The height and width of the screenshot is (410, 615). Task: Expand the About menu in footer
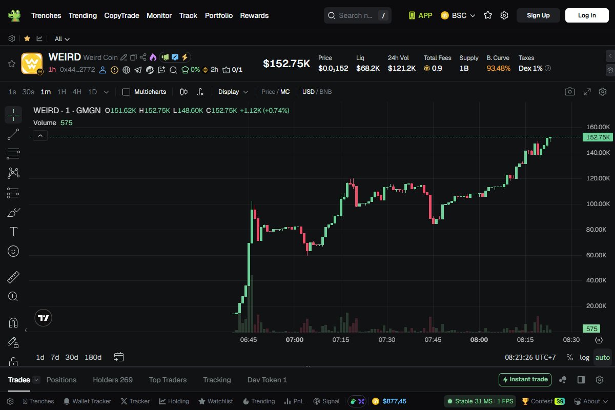point(591,401)
